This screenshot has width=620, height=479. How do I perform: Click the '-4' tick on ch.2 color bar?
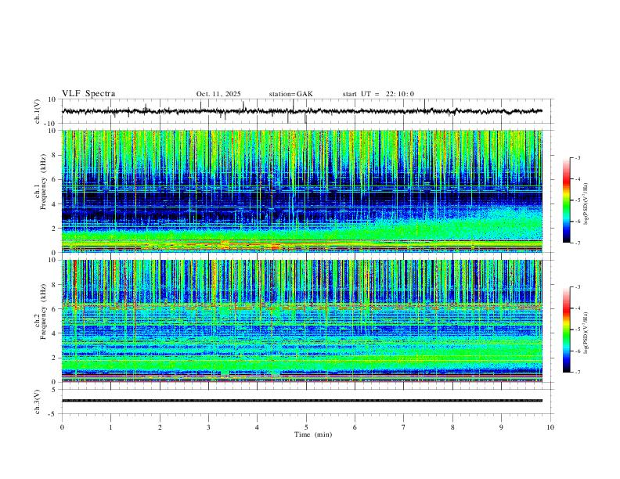[x=577, y=308]
